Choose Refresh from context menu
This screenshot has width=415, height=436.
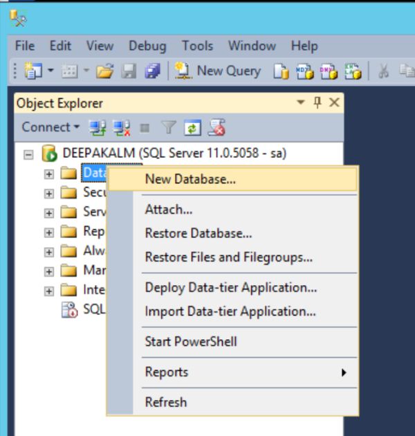232,402
